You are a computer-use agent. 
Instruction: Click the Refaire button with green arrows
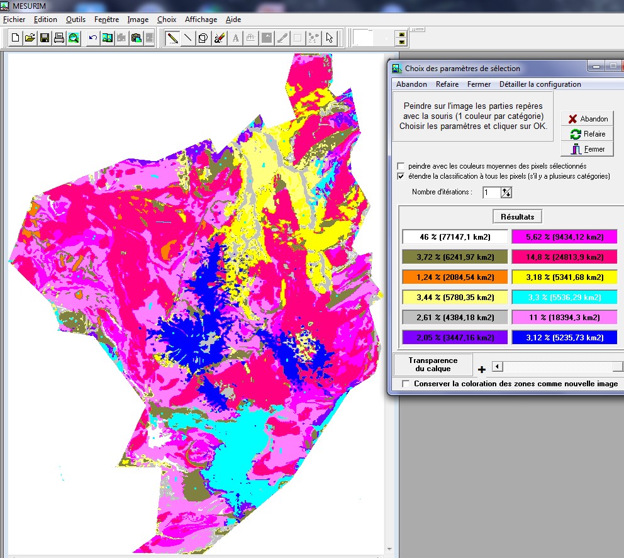[x=587, y=134]
